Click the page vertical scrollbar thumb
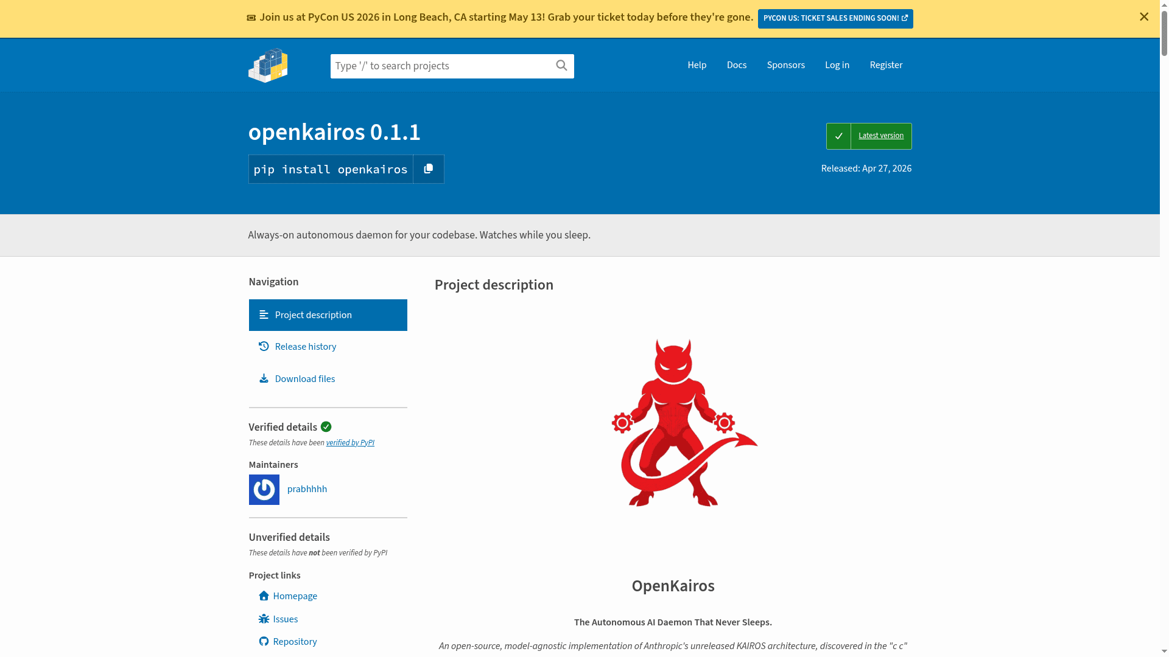1169x657 pixels. pyautogui.click(x=1164, y=33)
